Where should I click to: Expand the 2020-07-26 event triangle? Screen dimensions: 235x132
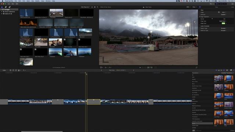tap(2, 14)
